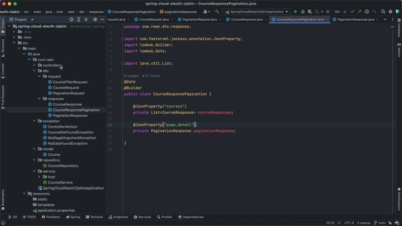Open SpringCloudSleuthZipkinApplication class in tree
This screenshot has height=226, width=402.
pos(73,188)
